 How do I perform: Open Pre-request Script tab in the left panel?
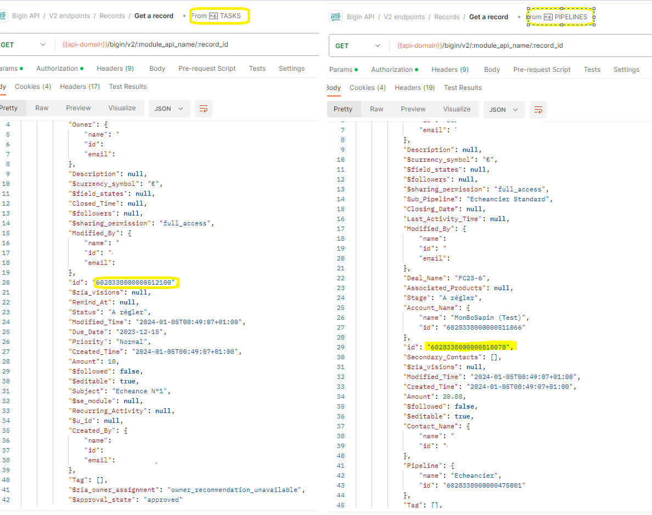[207, 69]
